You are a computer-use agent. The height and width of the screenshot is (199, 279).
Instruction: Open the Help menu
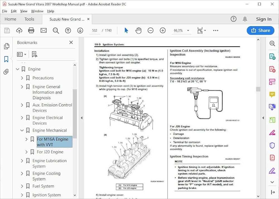pos(50,11)
